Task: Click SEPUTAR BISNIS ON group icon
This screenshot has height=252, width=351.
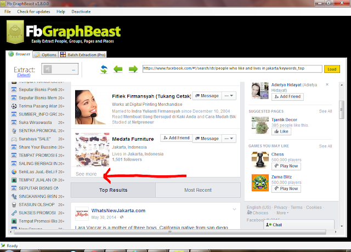Action: pyautogui.click(x=14, y=188)
